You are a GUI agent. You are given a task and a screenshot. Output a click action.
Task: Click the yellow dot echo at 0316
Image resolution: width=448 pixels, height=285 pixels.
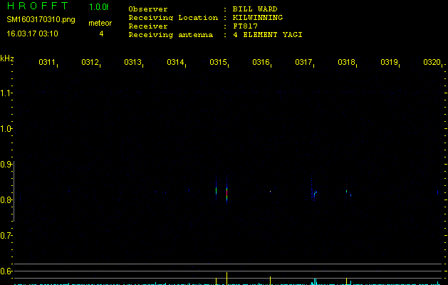pyautogui.click(x=270, y=191)
